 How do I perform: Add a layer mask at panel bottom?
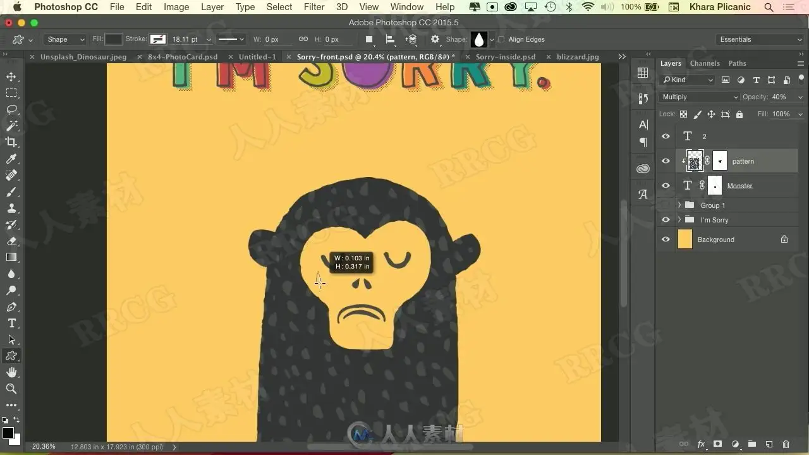coord(718,444)
